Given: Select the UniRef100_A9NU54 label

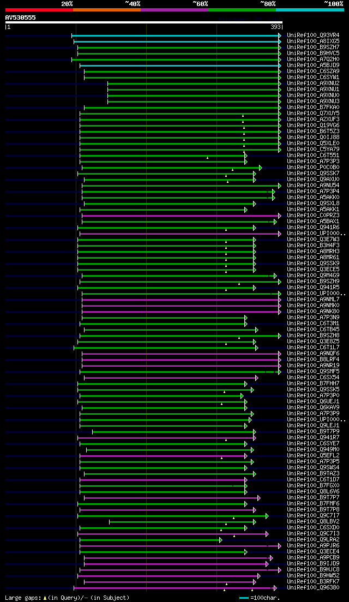Looking at the screenshot, I should point(313,186).
